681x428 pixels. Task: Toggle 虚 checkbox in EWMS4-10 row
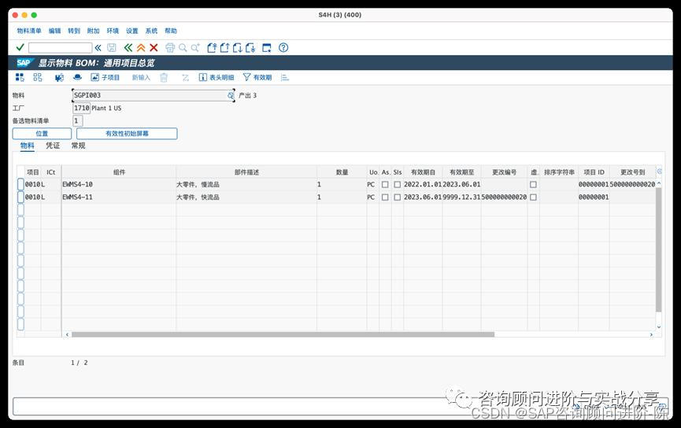[533, 184]
